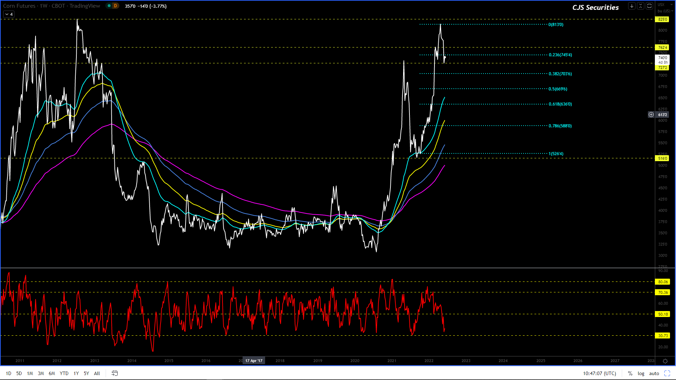The height and width of the screenshot is (380, 676).
Task: Select the YTD time range
Action: pyautogui.click(x=64, y=373)
